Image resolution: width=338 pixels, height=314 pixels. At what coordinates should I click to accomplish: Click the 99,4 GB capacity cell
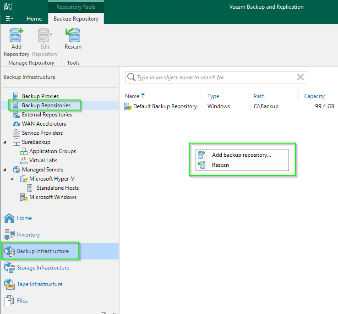[324, 106]
